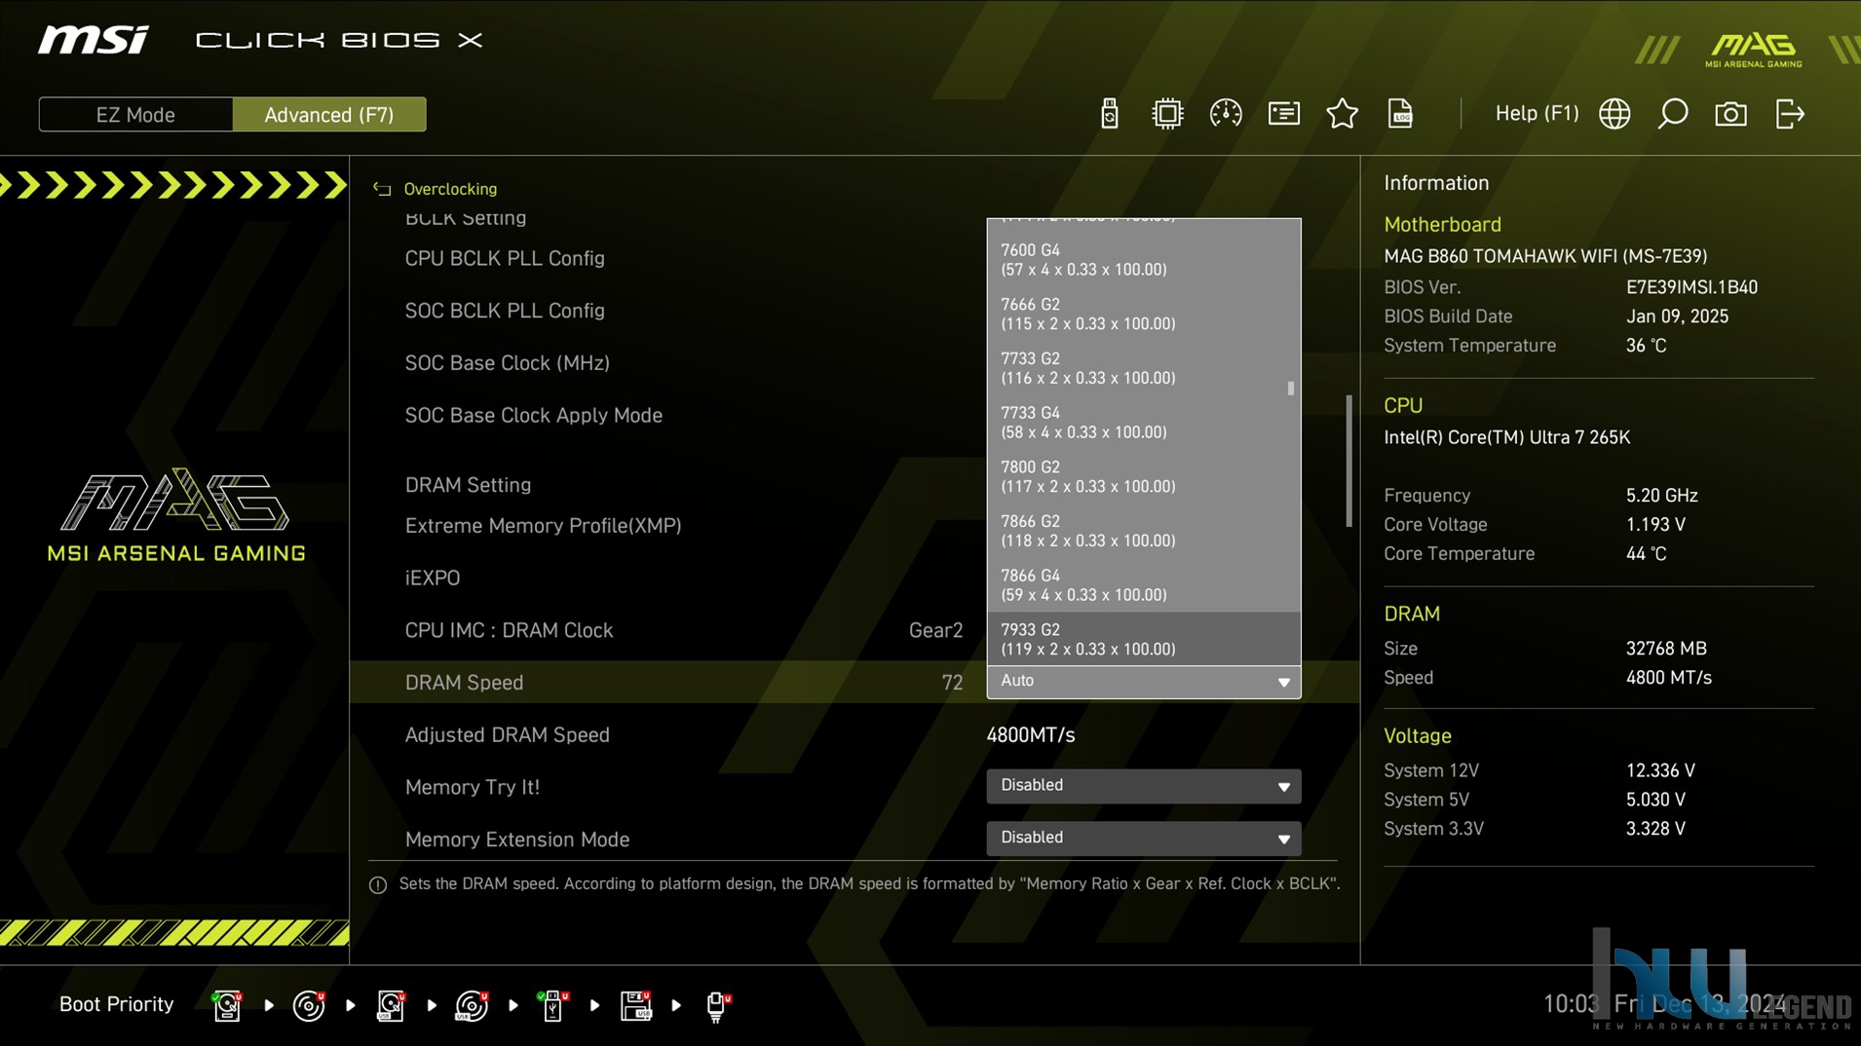
Task: Select the CPU BCLK PLL Config setting
Action: point(505,258)
